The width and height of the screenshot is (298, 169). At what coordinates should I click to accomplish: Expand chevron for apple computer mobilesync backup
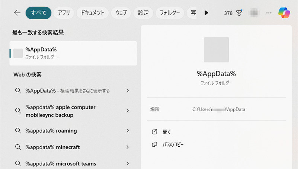128,111
